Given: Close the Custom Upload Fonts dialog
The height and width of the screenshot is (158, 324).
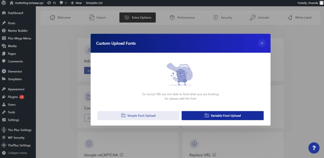Looking at the screenshot, I should click(x=262, y=43).
